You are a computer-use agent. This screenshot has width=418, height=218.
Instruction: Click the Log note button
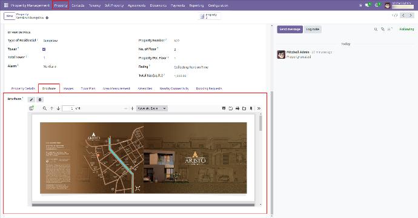(313, 29)
